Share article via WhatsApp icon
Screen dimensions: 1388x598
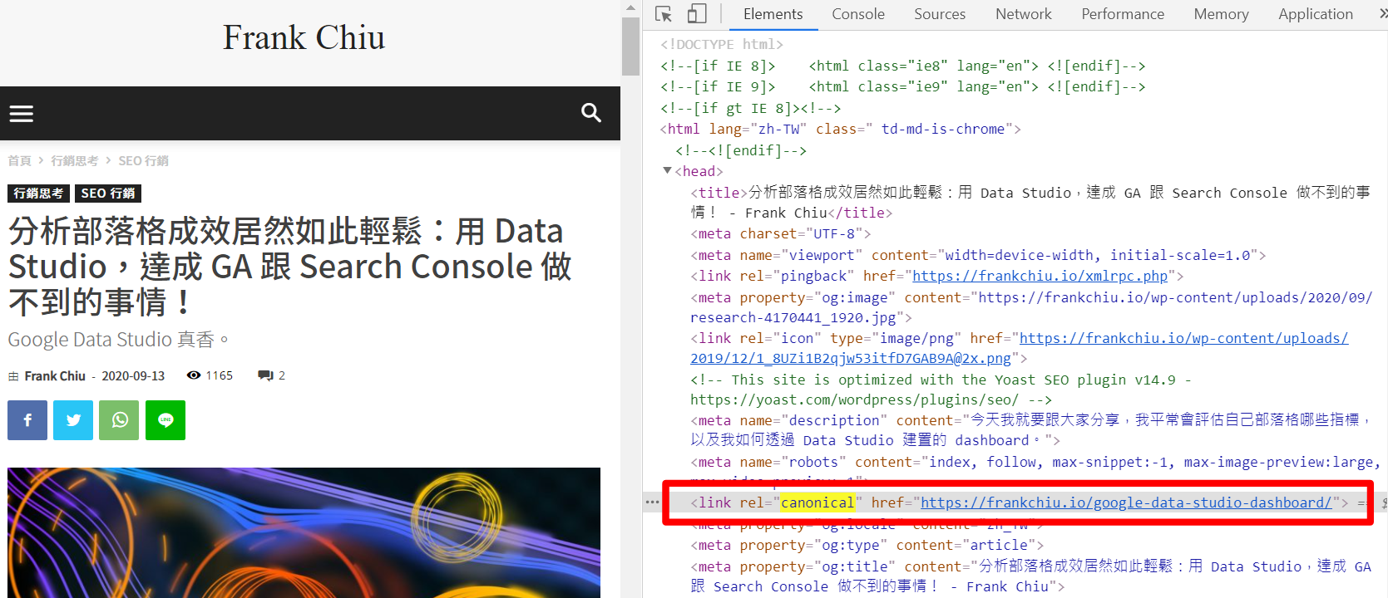[119, 420]
